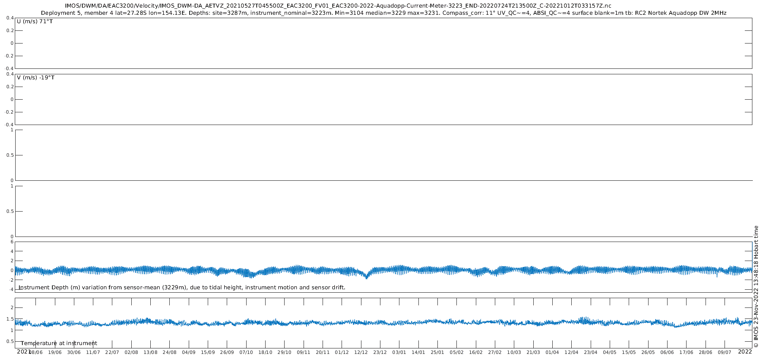Click the 11/07 date tick label
The height and width of the screenshot is (359, 760).
[x=93, y=352]
